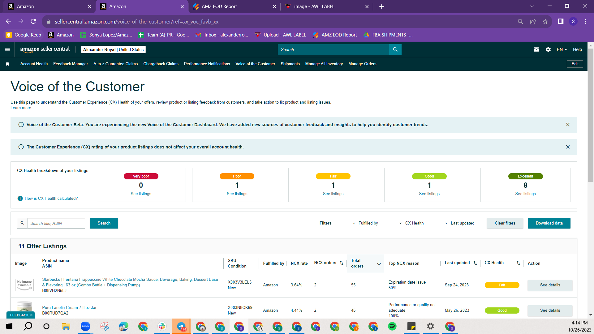Open Performance Notifications in the nav bar
Screen dimensions: 594x334
pyautogui.click(x=207, y=64)
